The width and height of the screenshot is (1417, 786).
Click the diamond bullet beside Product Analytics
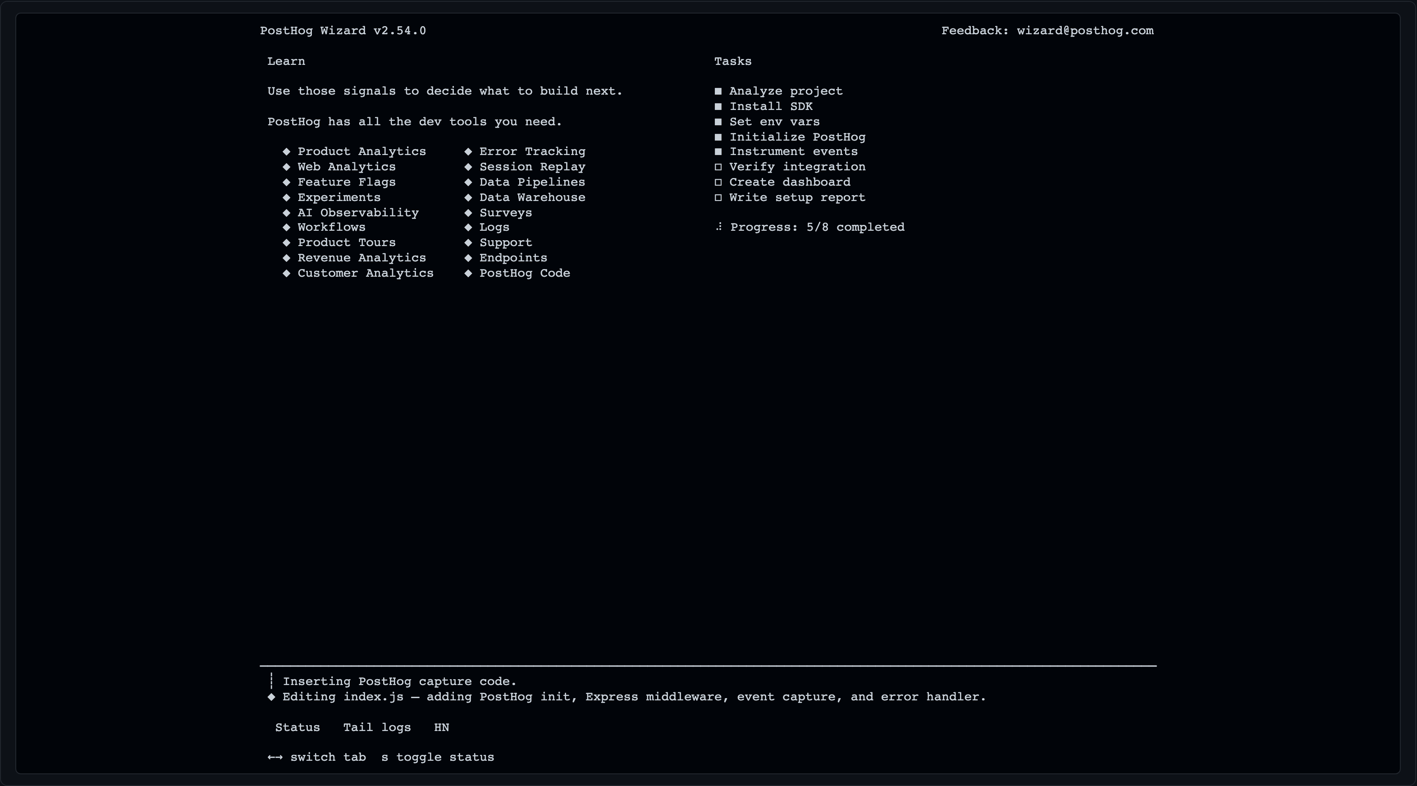(286, 152)
